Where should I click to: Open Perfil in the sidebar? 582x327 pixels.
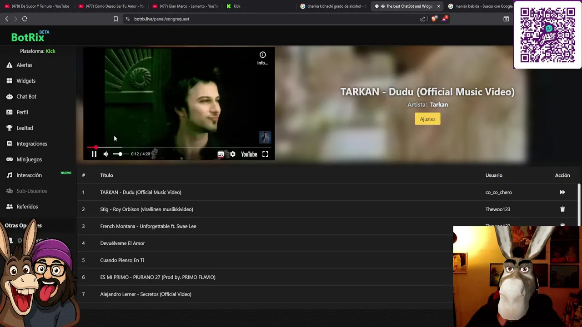coord(22,112)
